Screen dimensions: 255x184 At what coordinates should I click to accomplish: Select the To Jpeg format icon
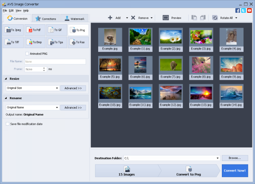click(x=14, y=30)
